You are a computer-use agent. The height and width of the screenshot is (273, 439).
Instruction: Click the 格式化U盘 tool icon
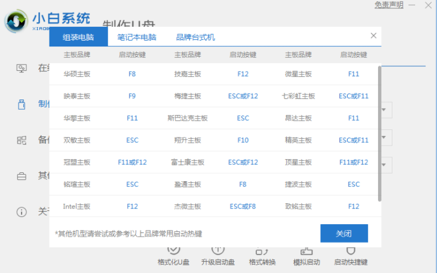click(x=174, y=250)
